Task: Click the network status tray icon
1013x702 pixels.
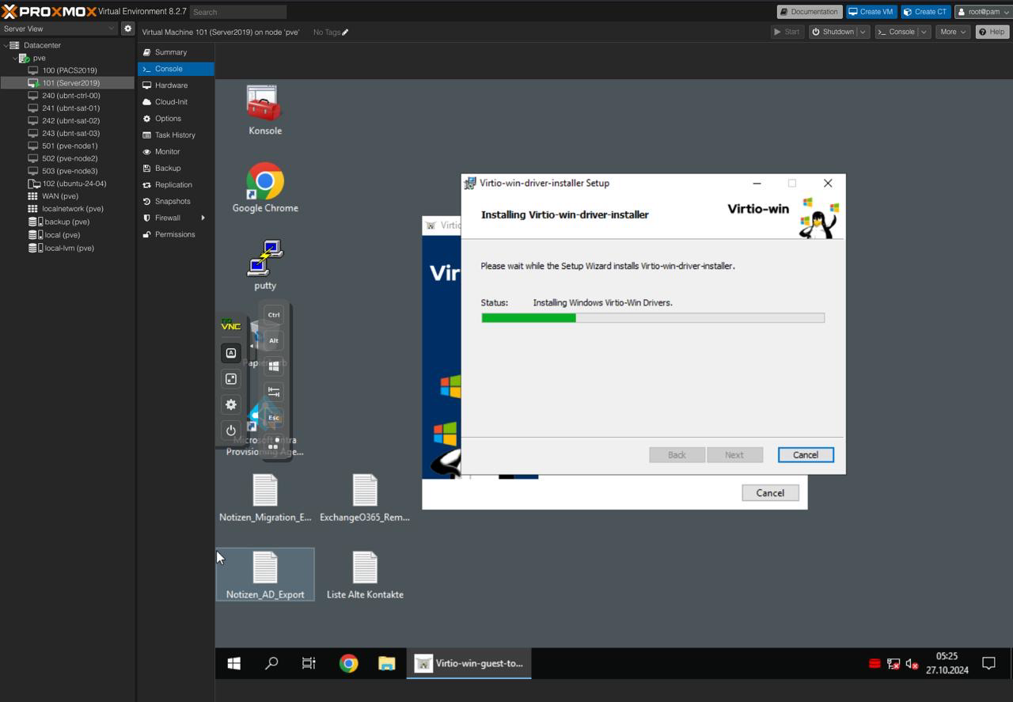Action: 893,663
